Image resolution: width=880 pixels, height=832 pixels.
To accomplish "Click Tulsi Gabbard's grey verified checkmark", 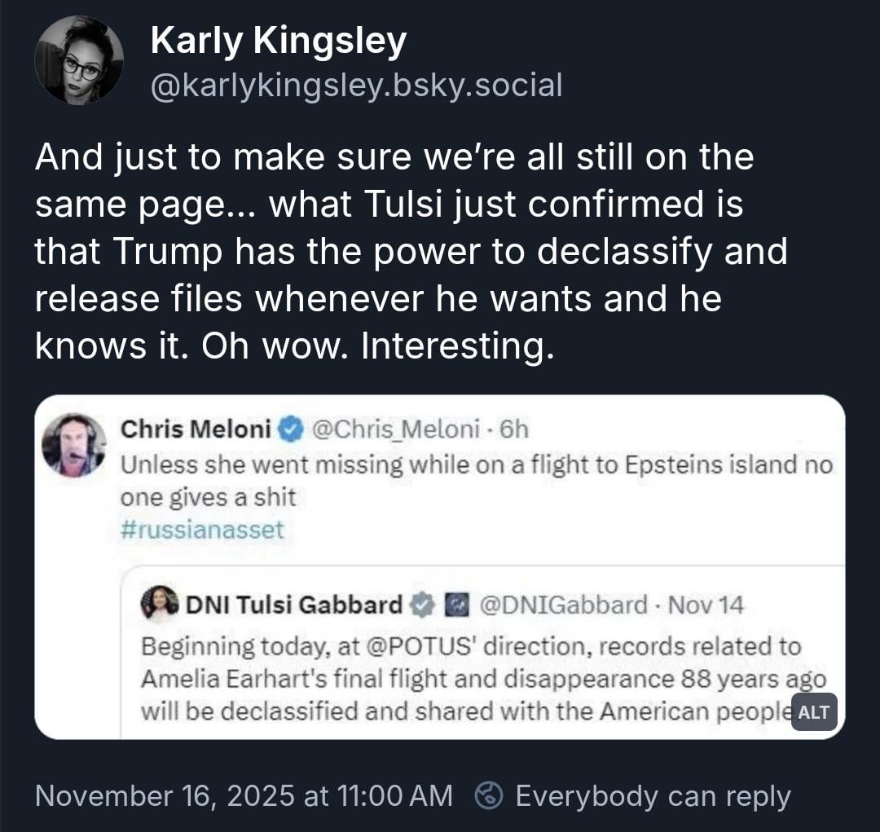I will (x=421, y=605).
